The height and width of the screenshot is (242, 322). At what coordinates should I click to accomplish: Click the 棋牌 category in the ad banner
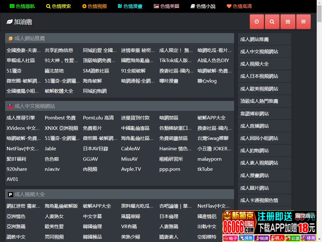261,238
